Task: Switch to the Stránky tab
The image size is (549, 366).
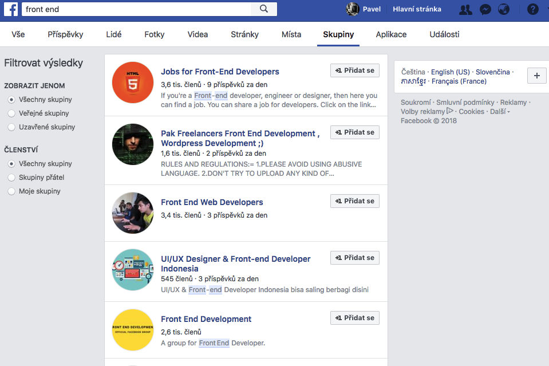Action: [245, 34]
